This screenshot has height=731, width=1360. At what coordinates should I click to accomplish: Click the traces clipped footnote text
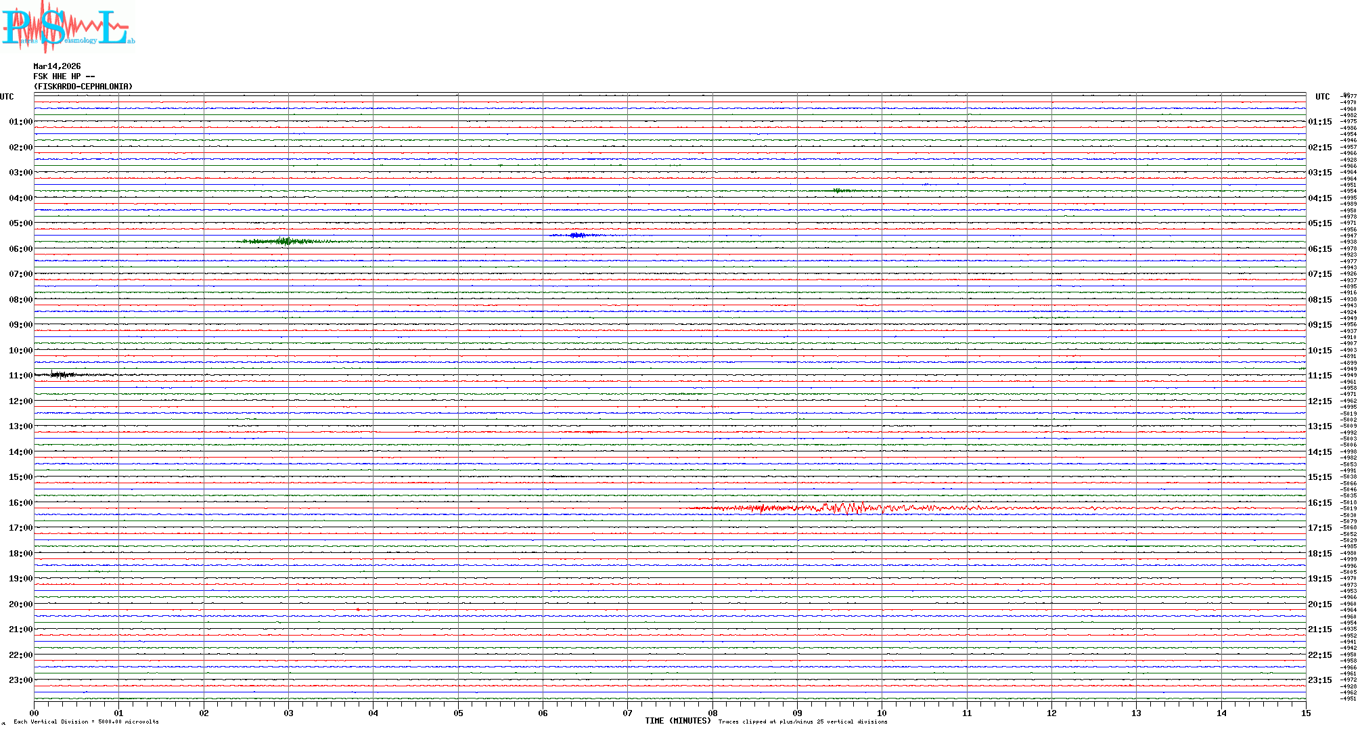[802, 722]
